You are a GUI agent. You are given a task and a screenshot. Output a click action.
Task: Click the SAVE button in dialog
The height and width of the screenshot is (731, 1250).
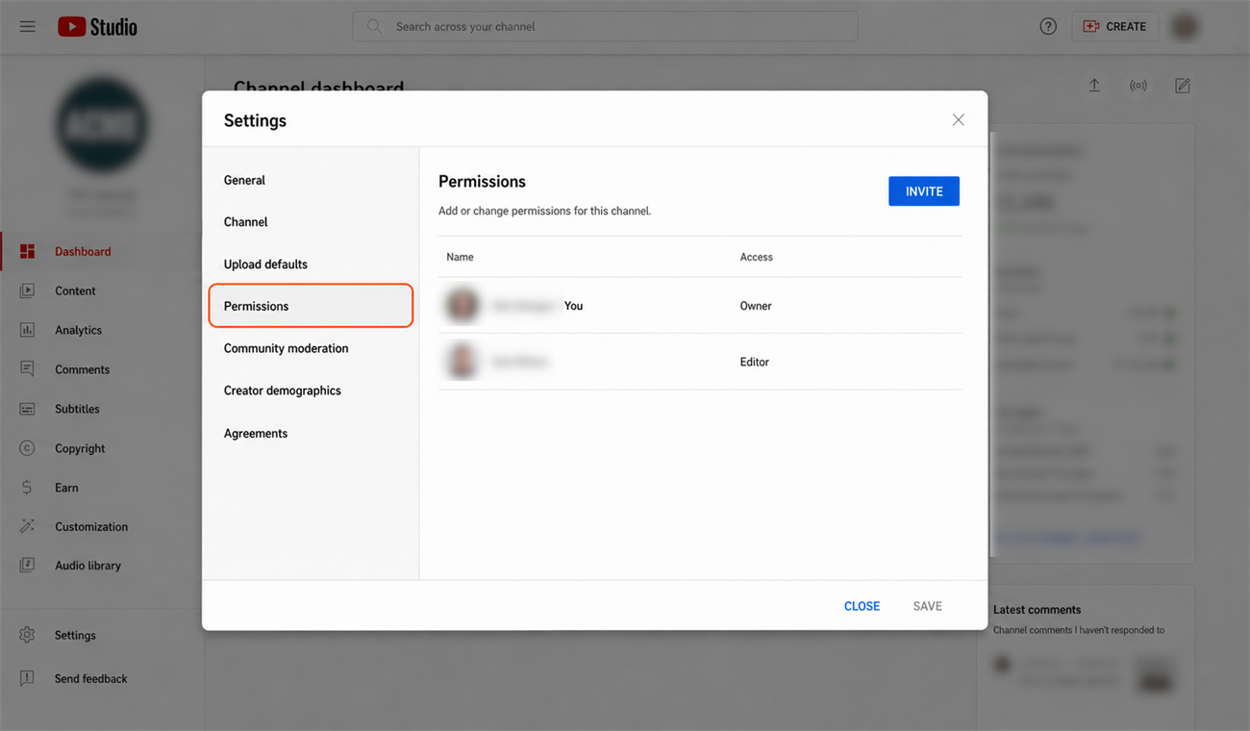coord(927,606)
